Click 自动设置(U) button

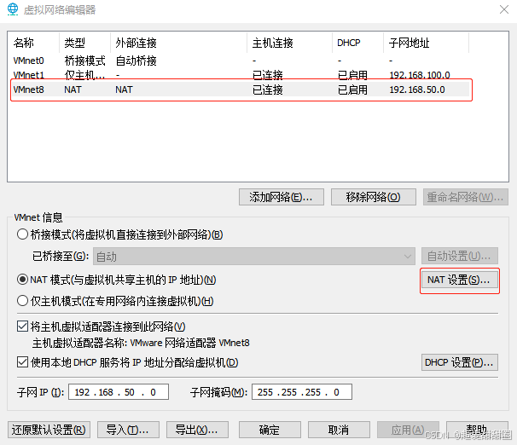pos(459,256)
